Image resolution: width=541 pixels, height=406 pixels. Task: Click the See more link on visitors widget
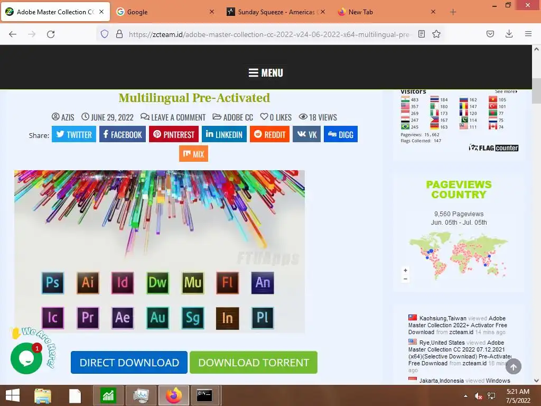pos(506,91)
